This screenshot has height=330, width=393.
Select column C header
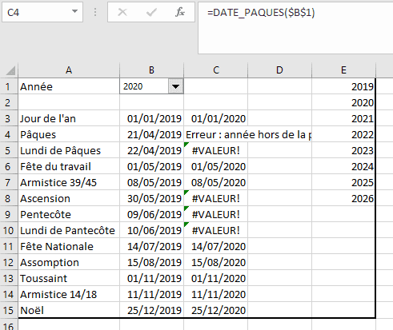tap(216, 70)
